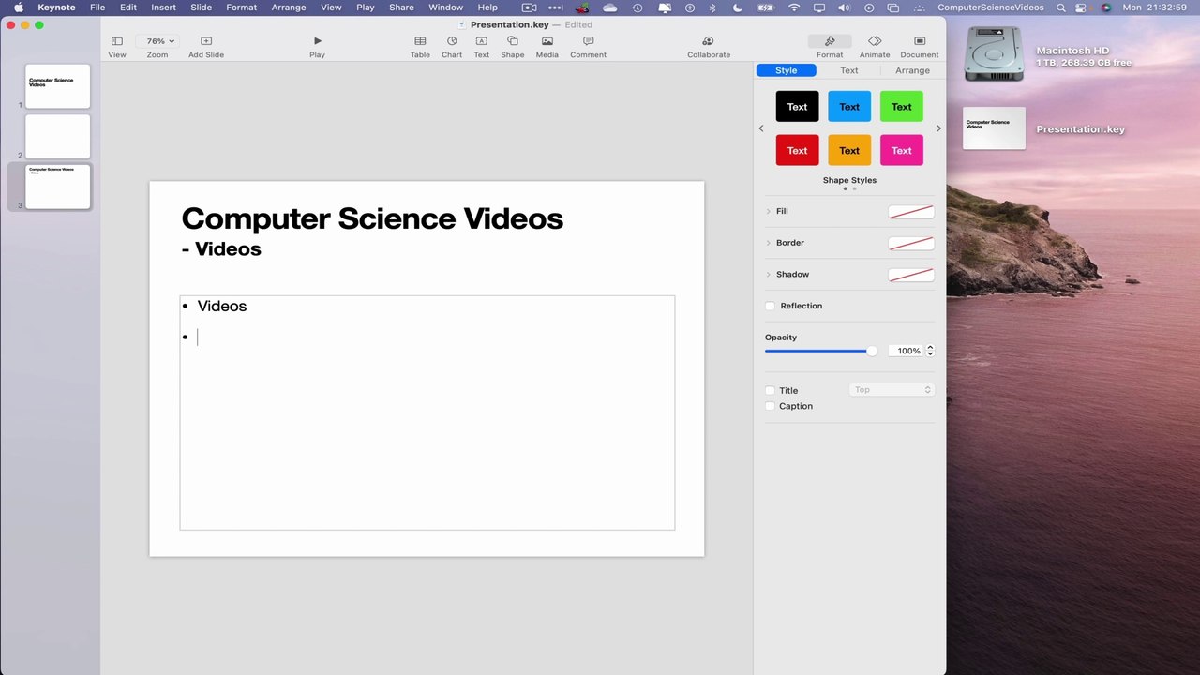Insert a Chart from the toolbar
Screen dimensions: 1200x675
[452, 41]
